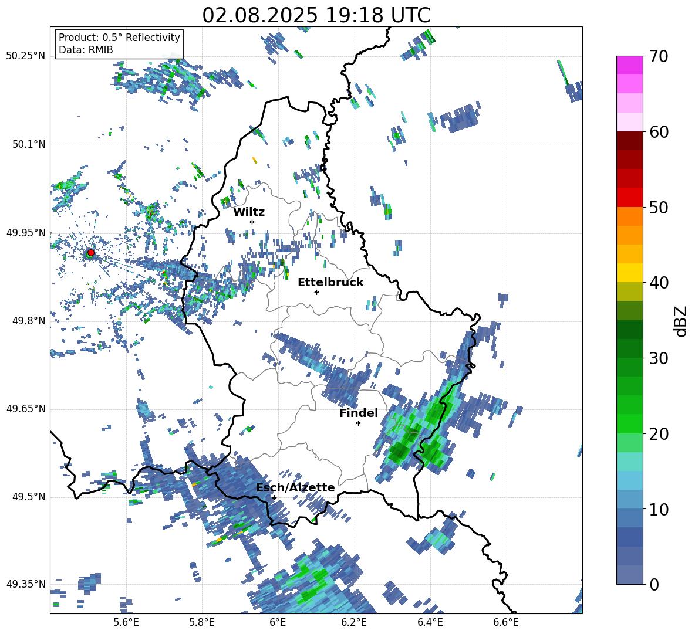The image size is (695, 634).
Task: Click the magenta top colorbar segment
Action: coord(629,65)
